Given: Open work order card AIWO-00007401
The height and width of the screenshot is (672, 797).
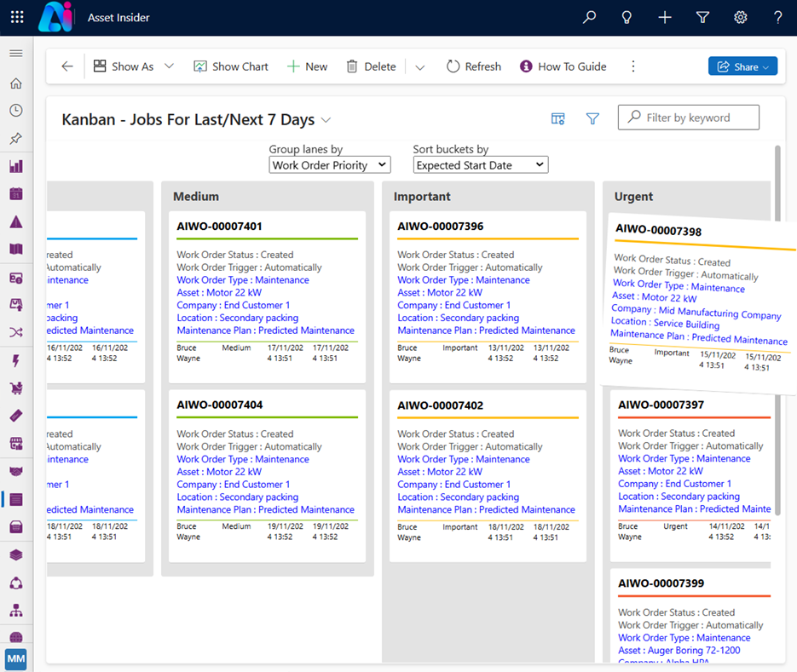Looking at the screenshot, I should click(x=268, y=297).
